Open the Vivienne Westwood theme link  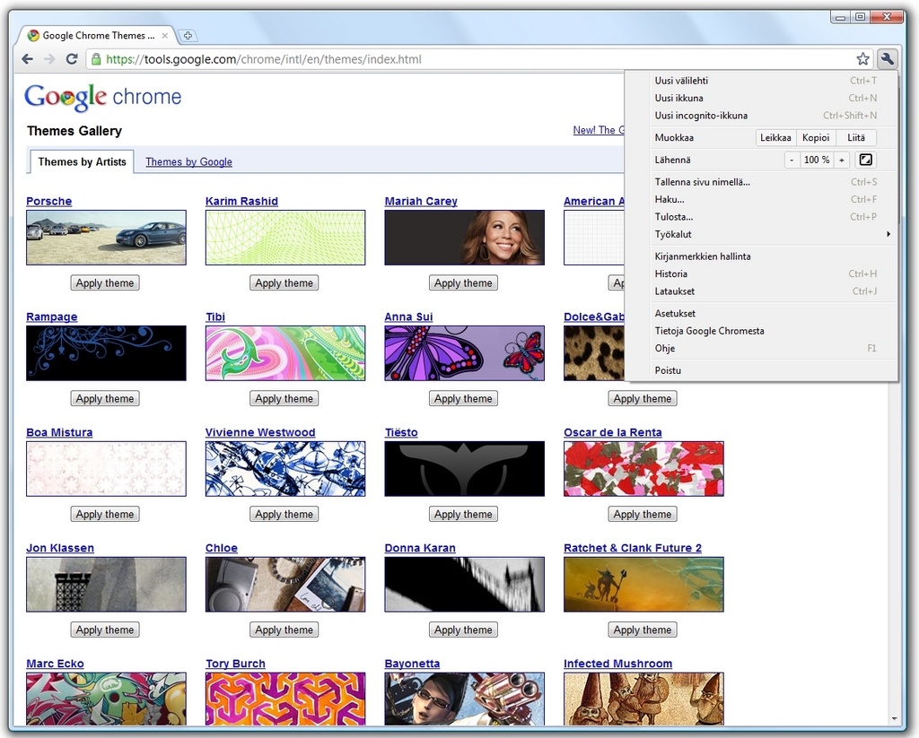259,432
